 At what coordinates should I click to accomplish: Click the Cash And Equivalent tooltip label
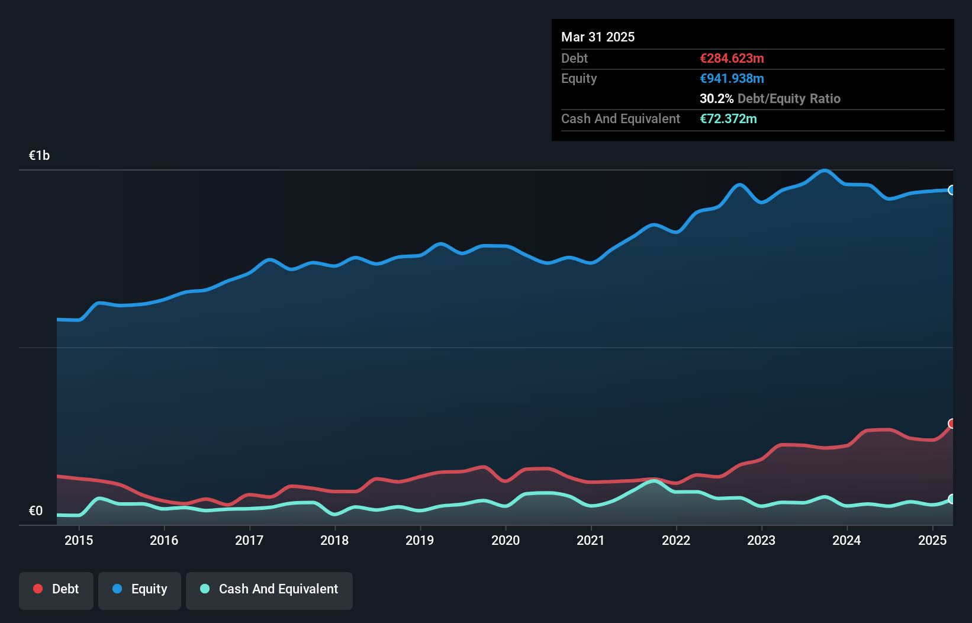click(620, 118)
